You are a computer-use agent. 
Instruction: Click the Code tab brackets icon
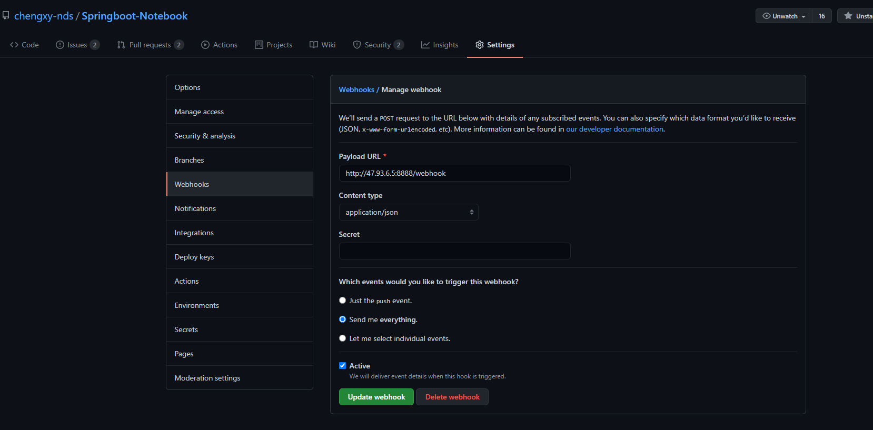pyautogui.click(x=14, y=45)
